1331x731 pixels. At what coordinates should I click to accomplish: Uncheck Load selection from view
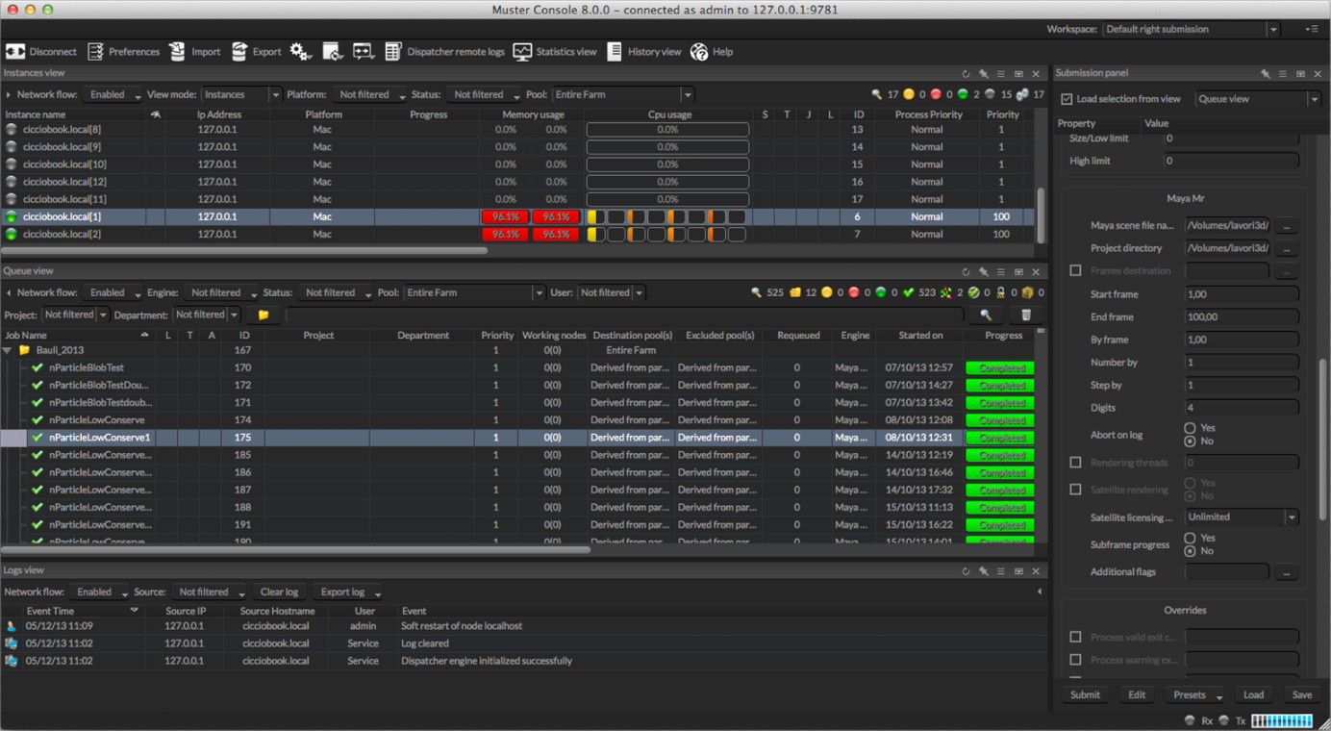[x=1067, y=99]
